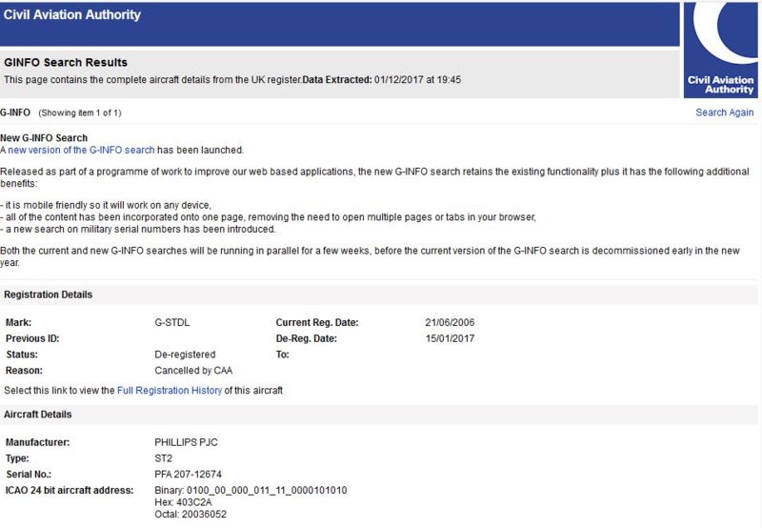
Task: Click the Mark value G-STDL
Action: click(172, 322)
